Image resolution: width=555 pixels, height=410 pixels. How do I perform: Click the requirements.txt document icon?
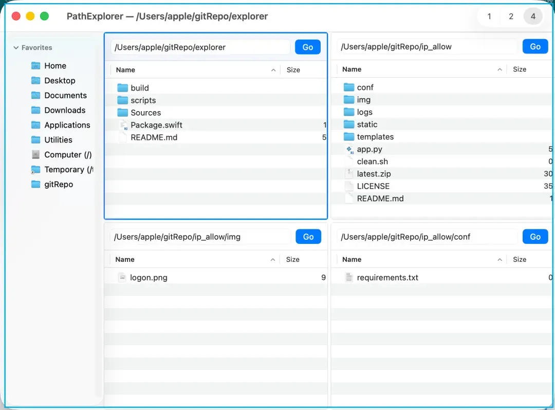coord(349,277)
